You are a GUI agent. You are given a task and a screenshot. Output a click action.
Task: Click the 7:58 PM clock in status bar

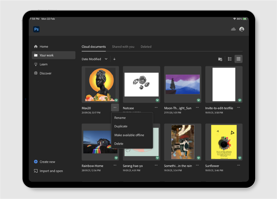click(x=34, y=19)
